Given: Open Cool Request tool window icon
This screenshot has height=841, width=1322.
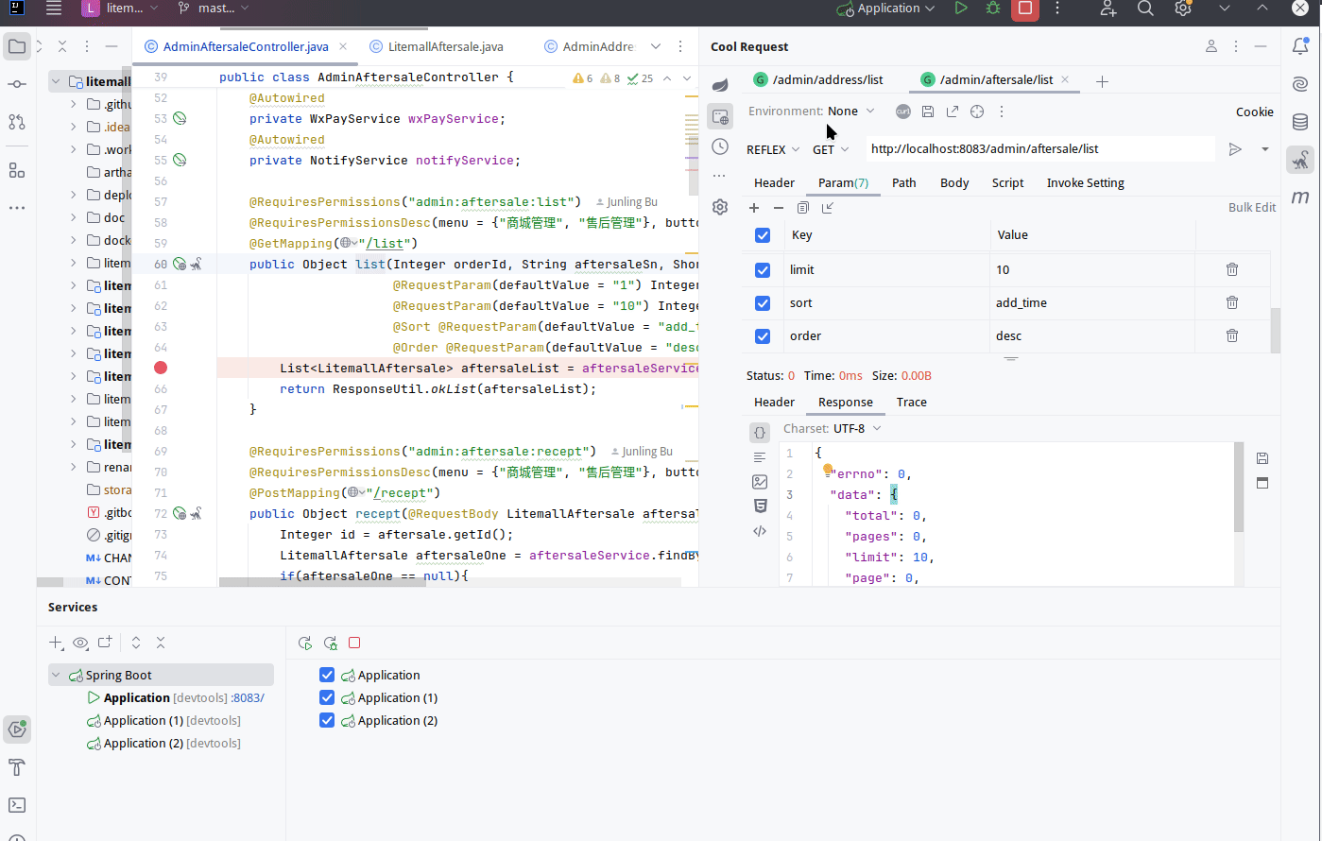Looking at the screenshot, I should (1300, 160).
